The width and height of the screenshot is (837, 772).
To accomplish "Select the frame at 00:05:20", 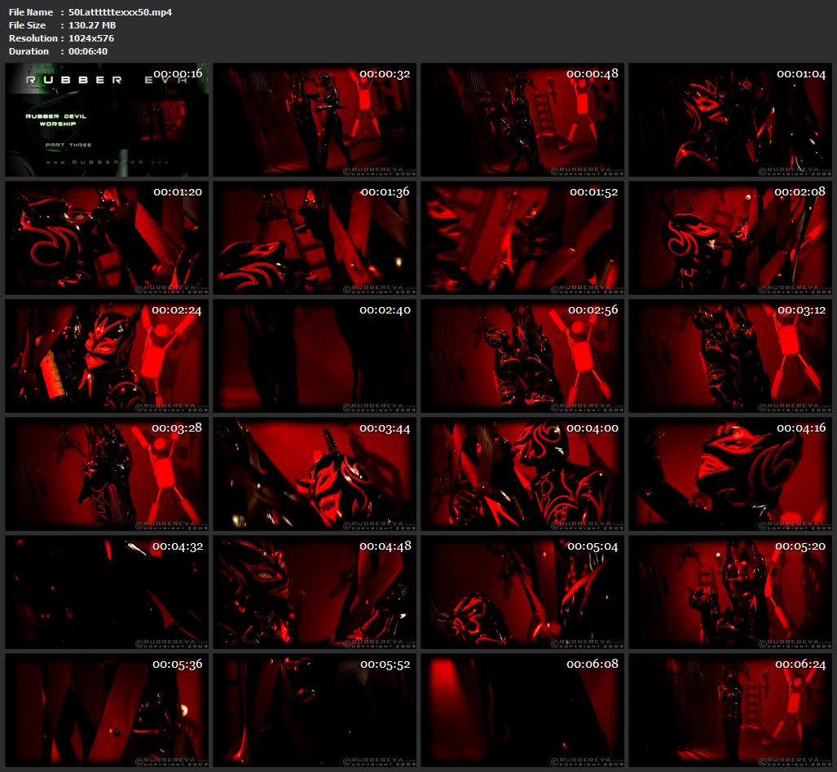I will point(729,592).
